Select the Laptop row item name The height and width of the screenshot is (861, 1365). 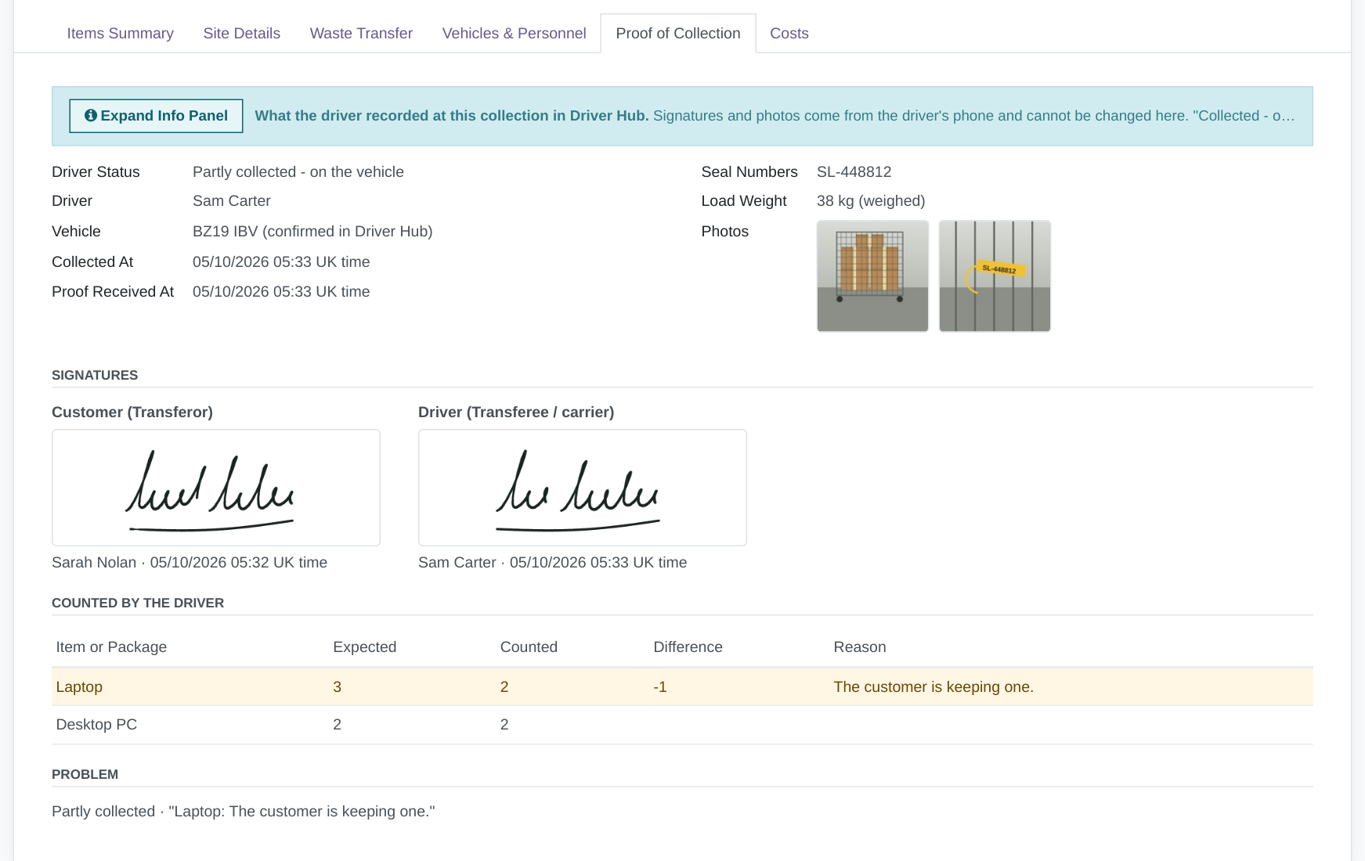point(79,687)
